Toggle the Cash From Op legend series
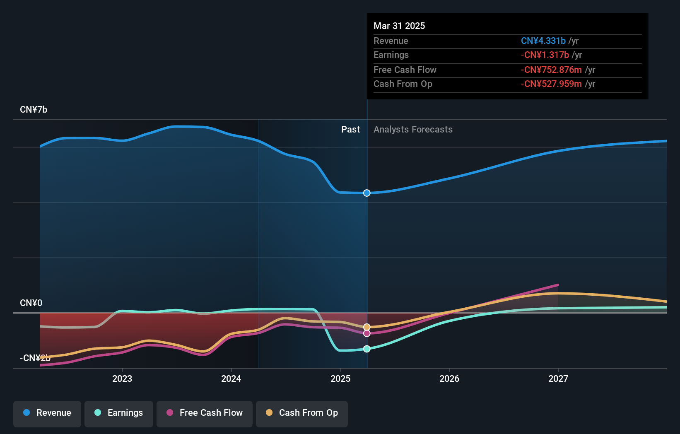This screenshot has width=680, height=434. coord(302,413)
